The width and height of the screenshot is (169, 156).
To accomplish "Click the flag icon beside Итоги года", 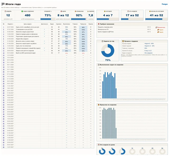I will pyautogui.click(x=3, y=4).
